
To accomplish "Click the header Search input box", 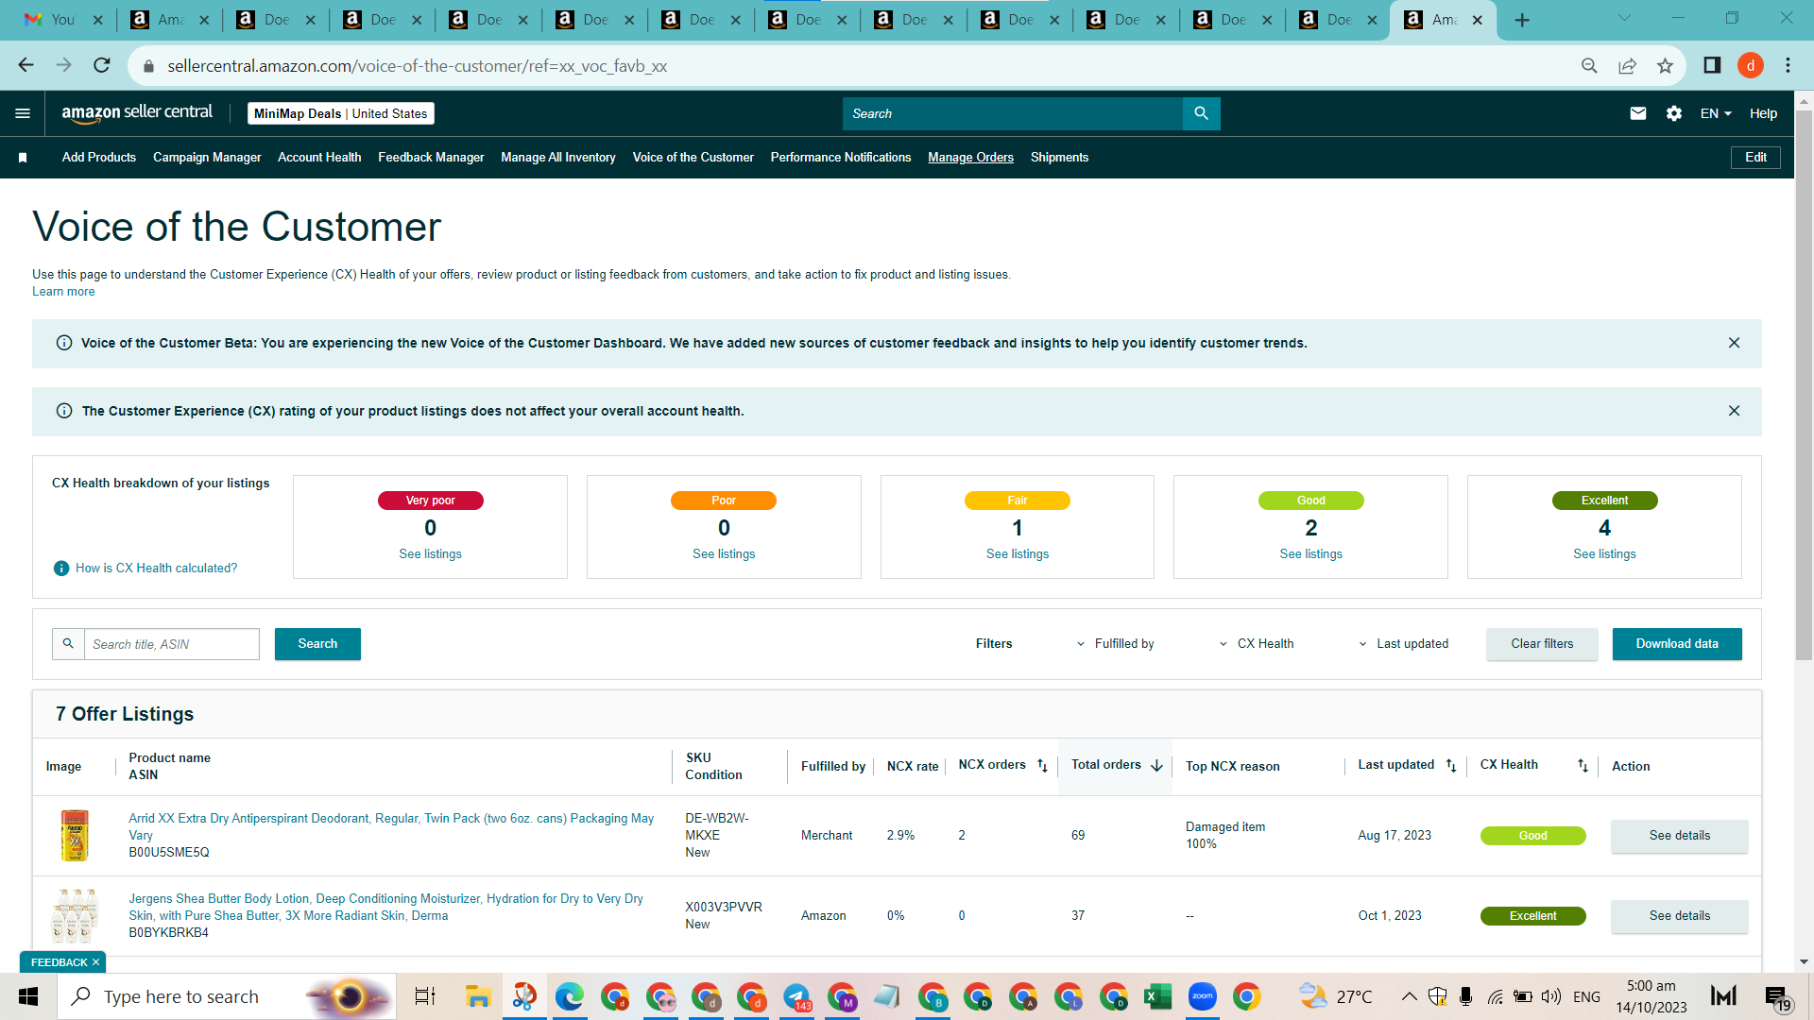I will (1013, 113).
